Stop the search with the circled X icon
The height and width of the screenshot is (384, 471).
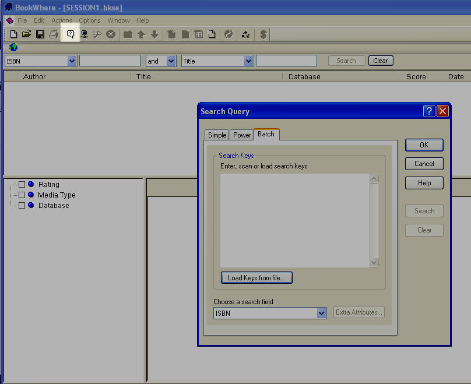[111, 34]
